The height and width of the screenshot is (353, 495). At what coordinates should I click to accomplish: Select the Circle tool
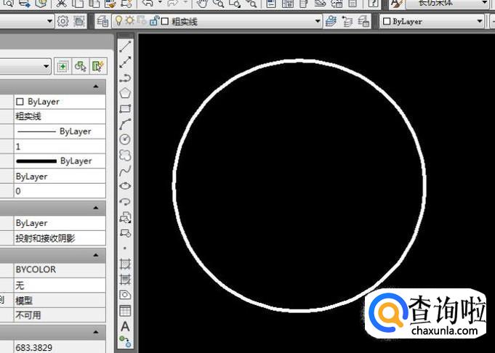point(125,139)
